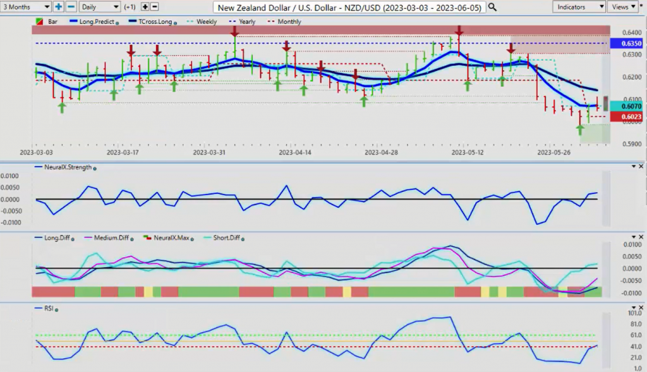
Task: Click the blue minus zoom-out button
Action: (x=71, y=7)
